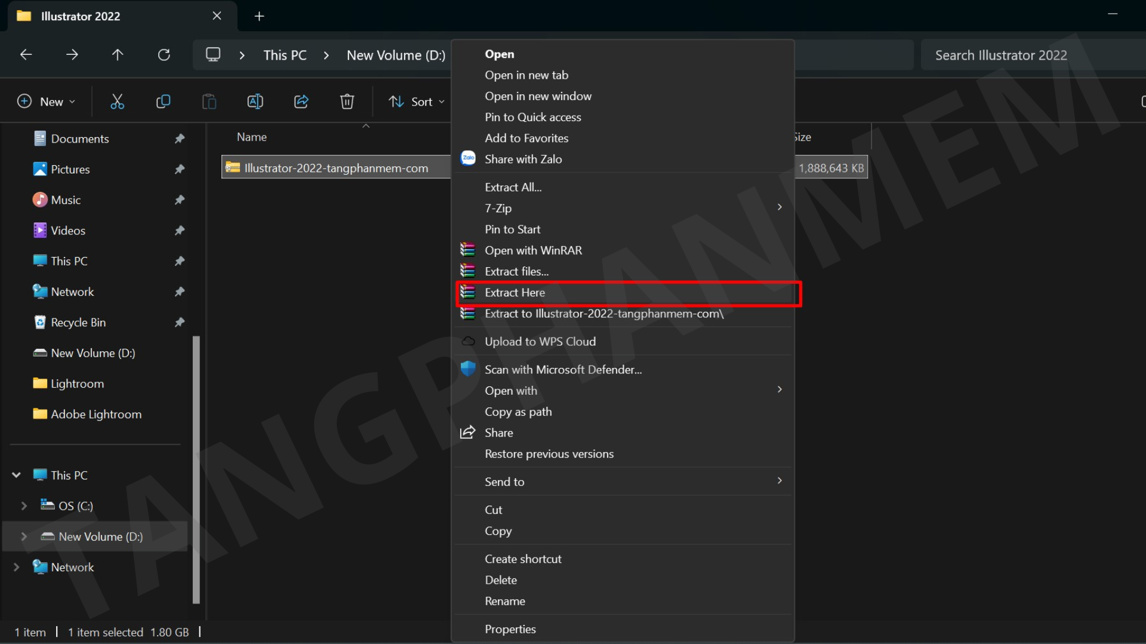Sort files by the Name column header

point(252,137)
